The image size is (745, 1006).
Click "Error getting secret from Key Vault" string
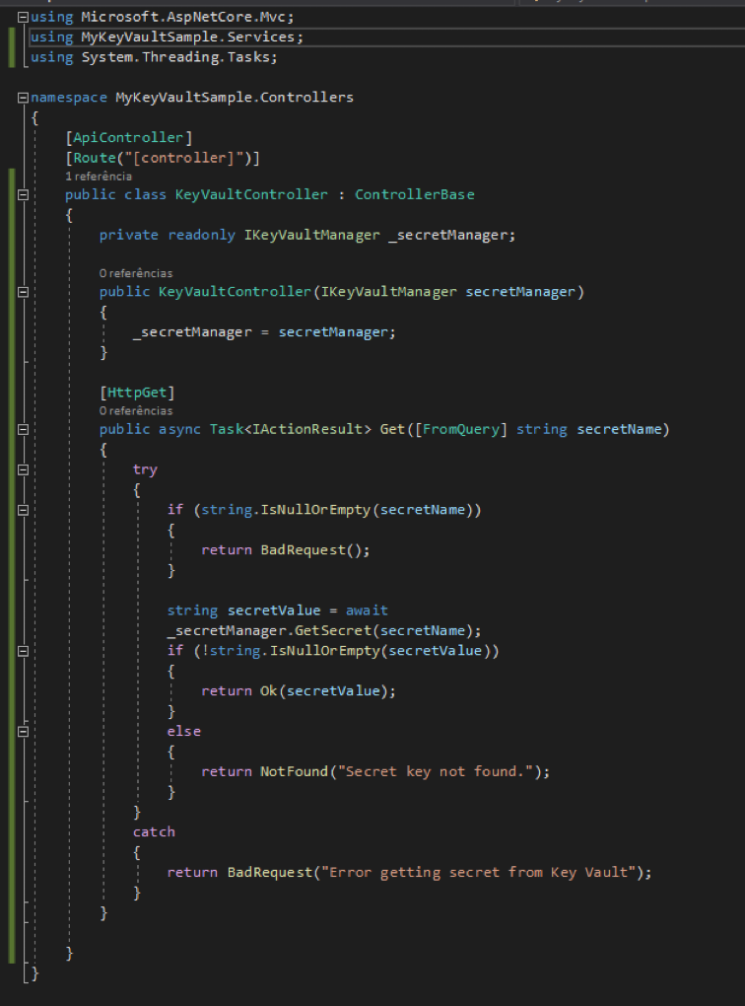click(x=478, y=873)
